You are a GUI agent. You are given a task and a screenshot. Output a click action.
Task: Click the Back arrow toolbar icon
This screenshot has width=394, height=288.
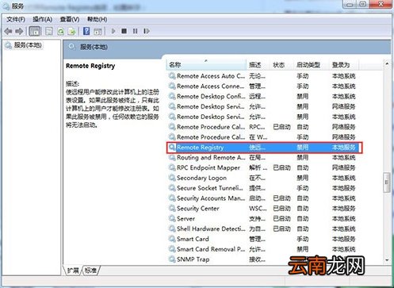click(8, 31)
